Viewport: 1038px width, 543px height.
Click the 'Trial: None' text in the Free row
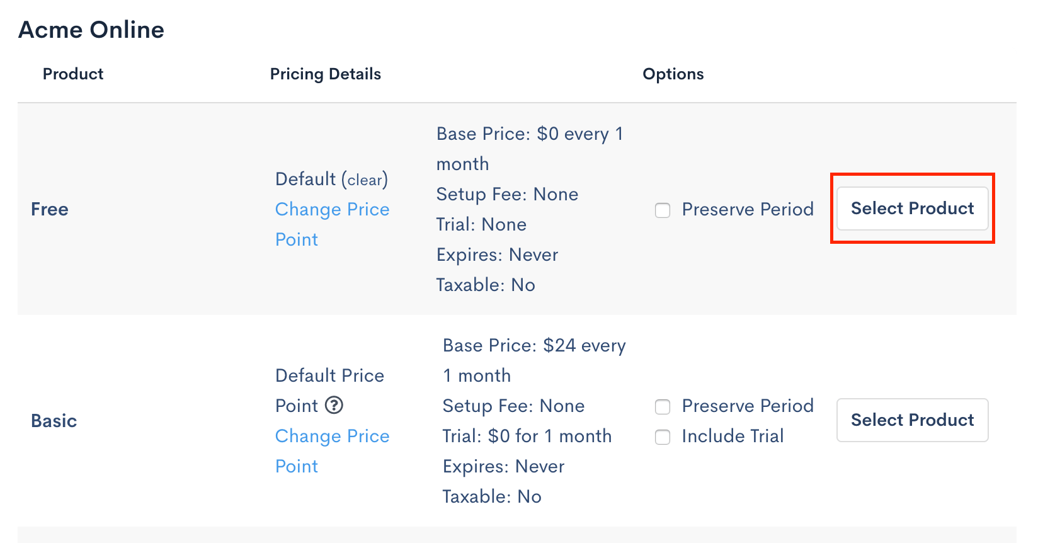481,225
